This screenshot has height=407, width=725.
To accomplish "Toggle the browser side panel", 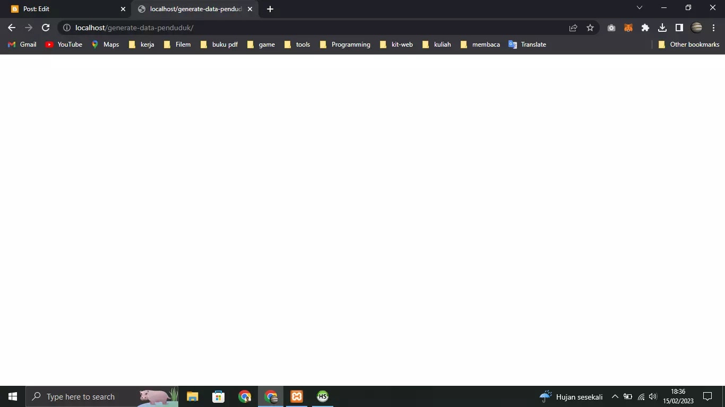I will 679,28.
